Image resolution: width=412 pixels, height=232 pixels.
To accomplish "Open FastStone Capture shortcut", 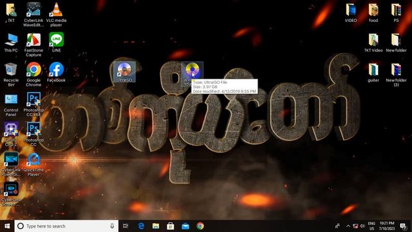I will pyautogui.click(x=33, y=44).
